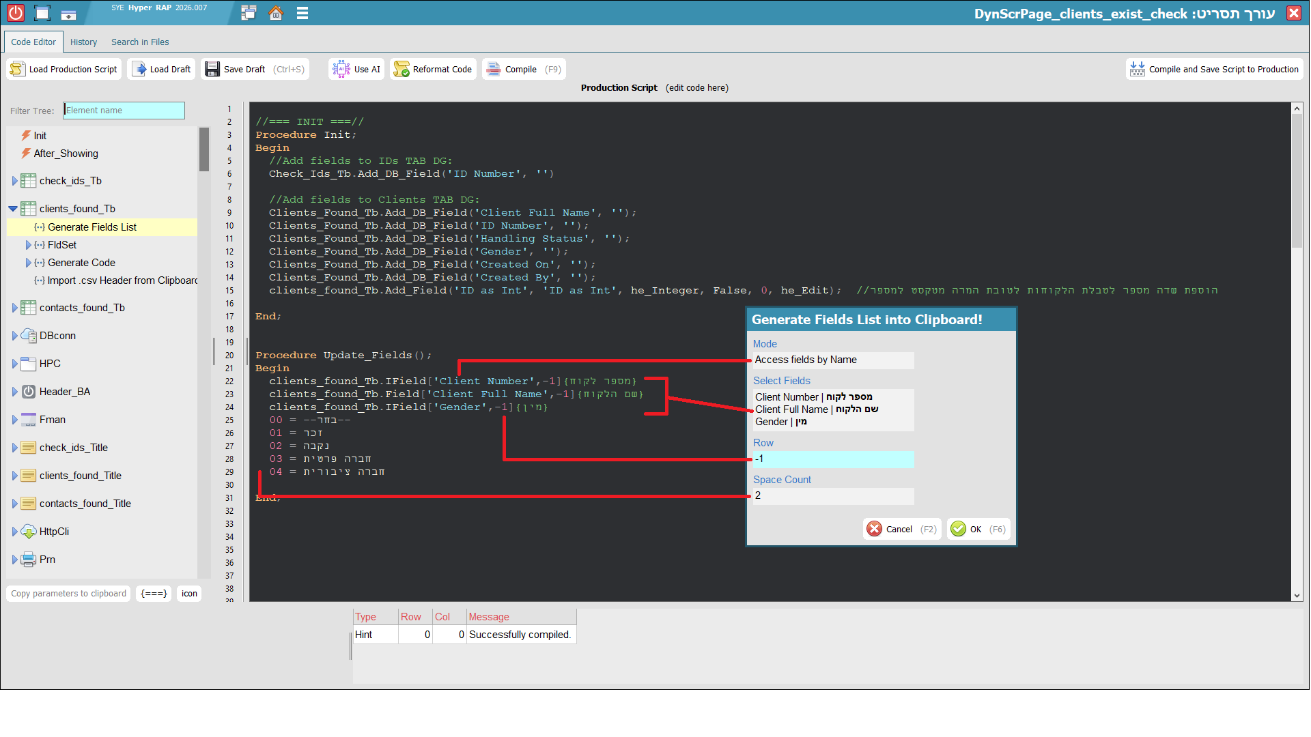
Task: Click the {===} button
Action: click(154, 594)
